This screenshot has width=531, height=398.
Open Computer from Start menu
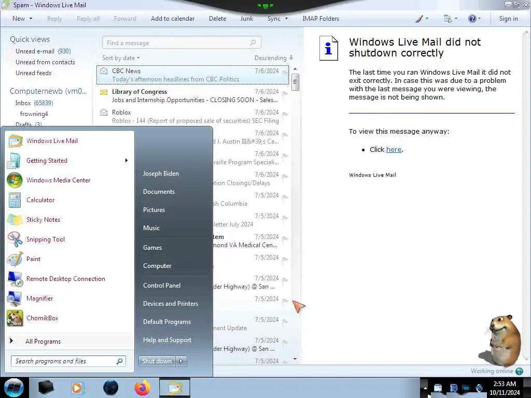pyautogui.click(x=157, y=266)
